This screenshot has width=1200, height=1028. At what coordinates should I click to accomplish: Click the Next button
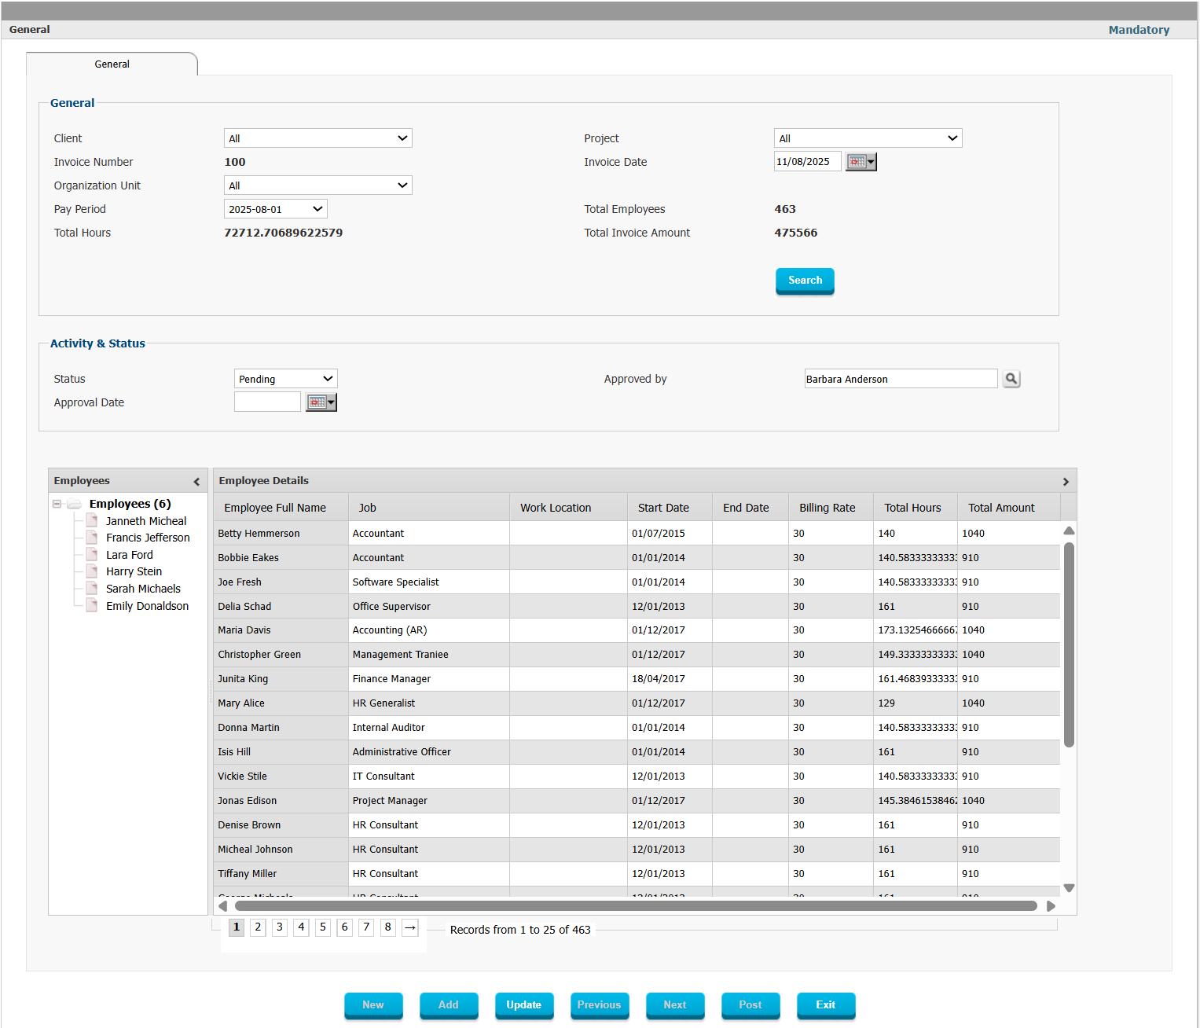(675, 1005)
